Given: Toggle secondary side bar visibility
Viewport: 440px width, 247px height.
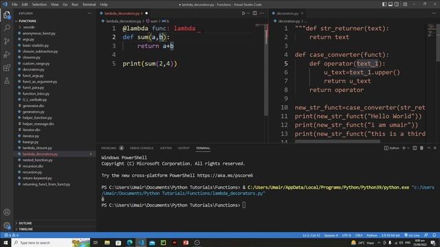Looking at the screenshot, I should 397,4.
